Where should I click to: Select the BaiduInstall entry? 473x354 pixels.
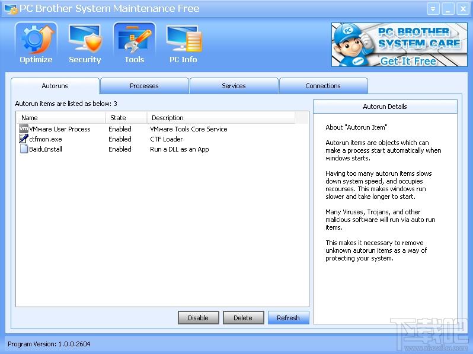tap(46, 149)
